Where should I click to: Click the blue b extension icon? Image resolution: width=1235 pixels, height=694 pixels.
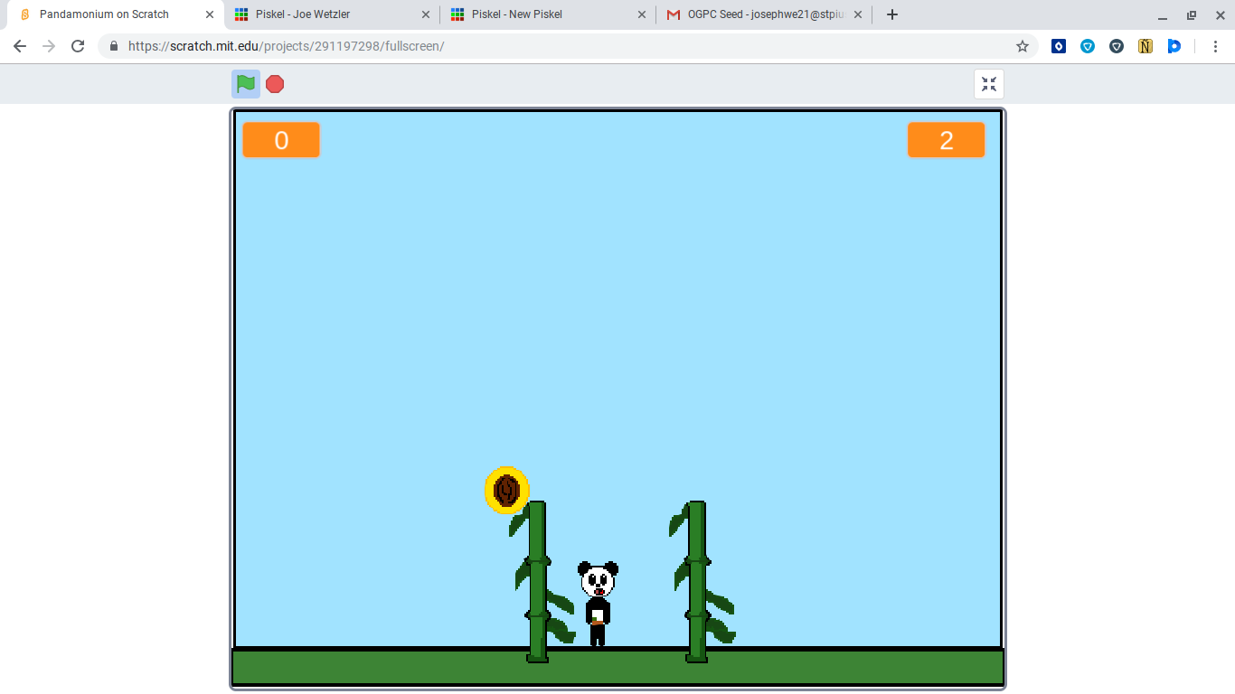click(1174, 45)
